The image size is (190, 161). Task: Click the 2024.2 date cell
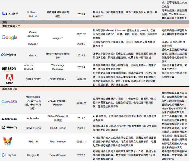click(x=81, y=44)
